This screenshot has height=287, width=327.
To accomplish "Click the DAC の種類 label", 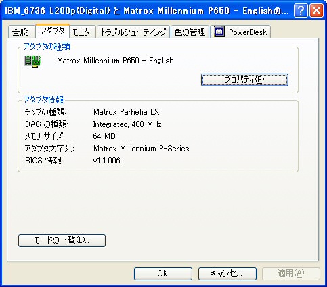I will [47, 124].
